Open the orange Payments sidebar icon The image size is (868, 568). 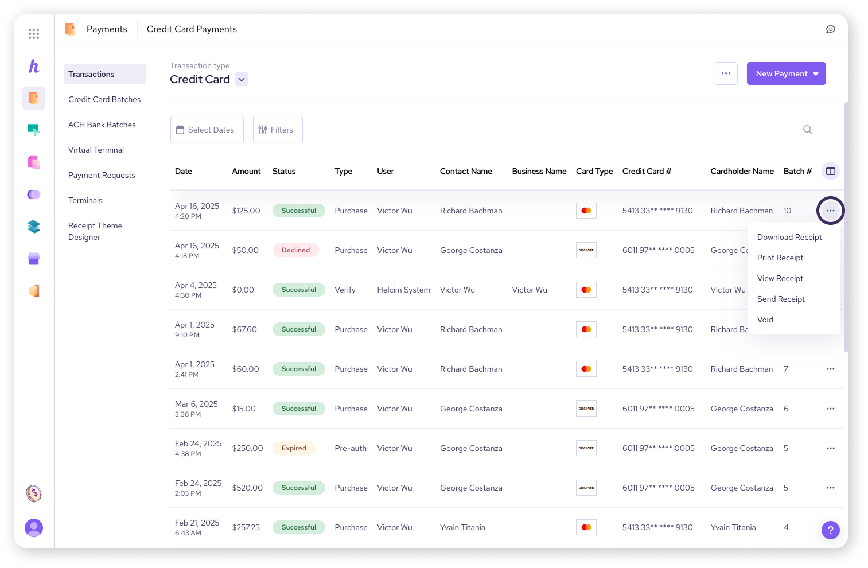click(34, 98)
